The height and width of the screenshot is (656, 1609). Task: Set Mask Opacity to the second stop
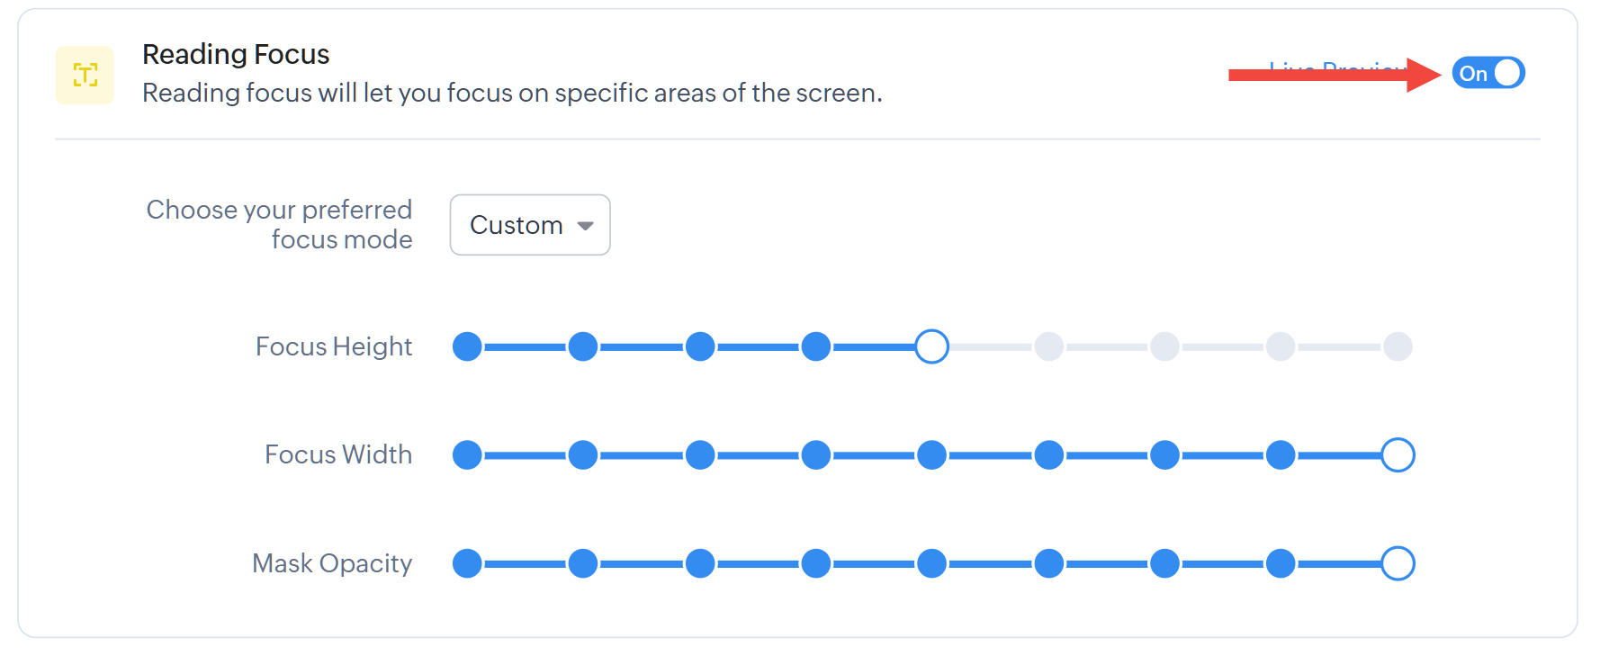[583, 564]
